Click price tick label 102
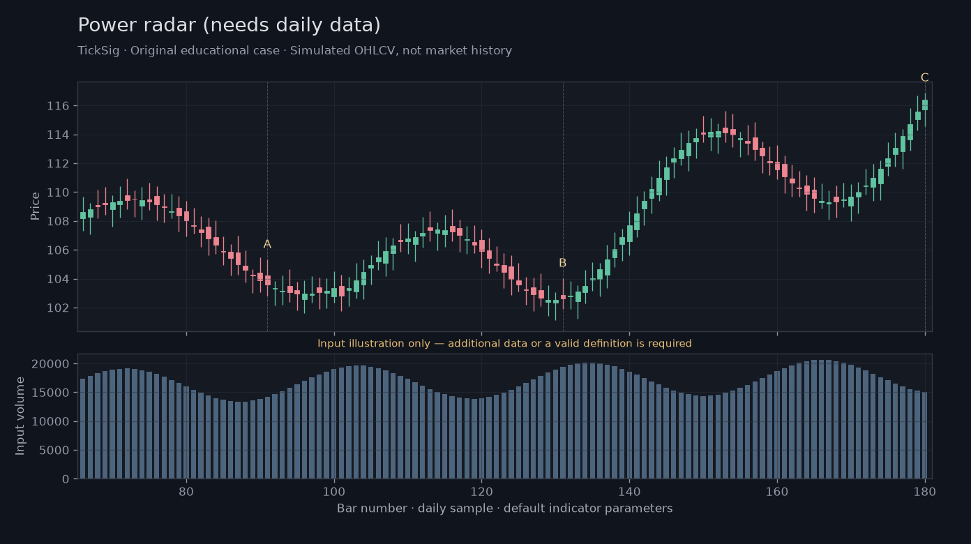The height and width of the screenshot is (544, 971). [x=59, y=308]
